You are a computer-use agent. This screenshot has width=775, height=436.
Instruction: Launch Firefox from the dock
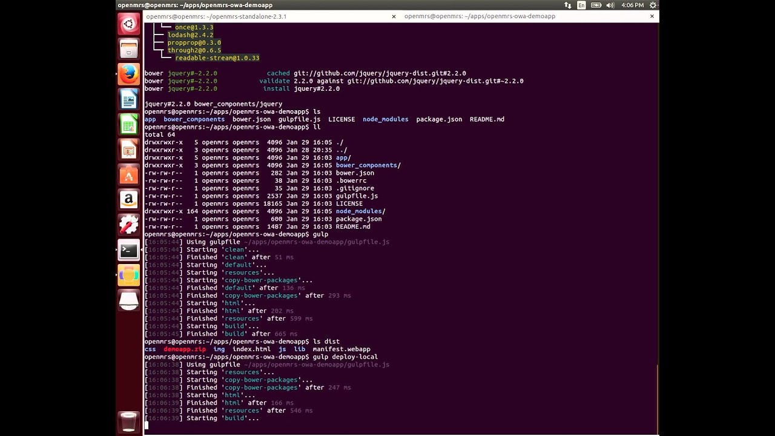click(128, 74)
